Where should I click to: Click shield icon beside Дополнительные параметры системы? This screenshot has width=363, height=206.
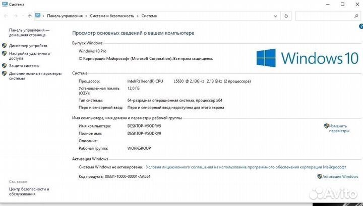(4, 73)
